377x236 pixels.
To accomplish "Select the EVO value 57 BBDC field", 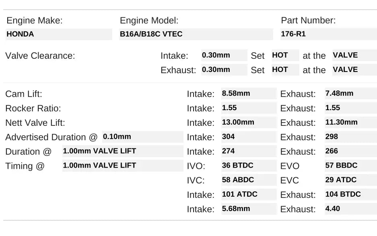I will point(351,166).
